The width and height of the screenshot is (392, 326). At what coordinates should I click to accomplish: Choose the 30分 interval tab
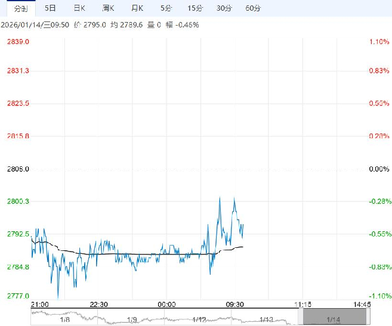224,8
